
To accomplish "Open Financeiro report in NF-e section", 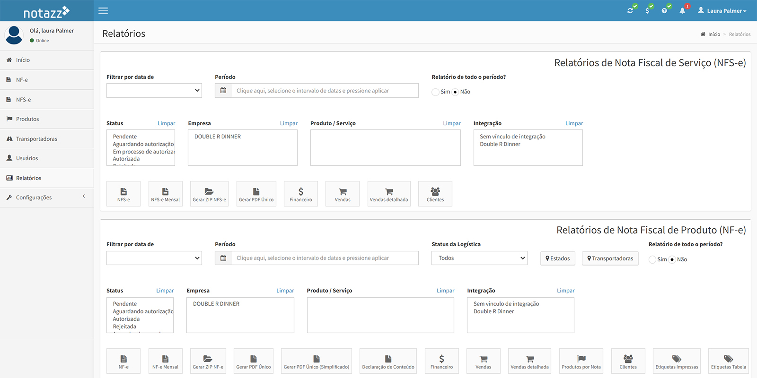I will (442, 361).
